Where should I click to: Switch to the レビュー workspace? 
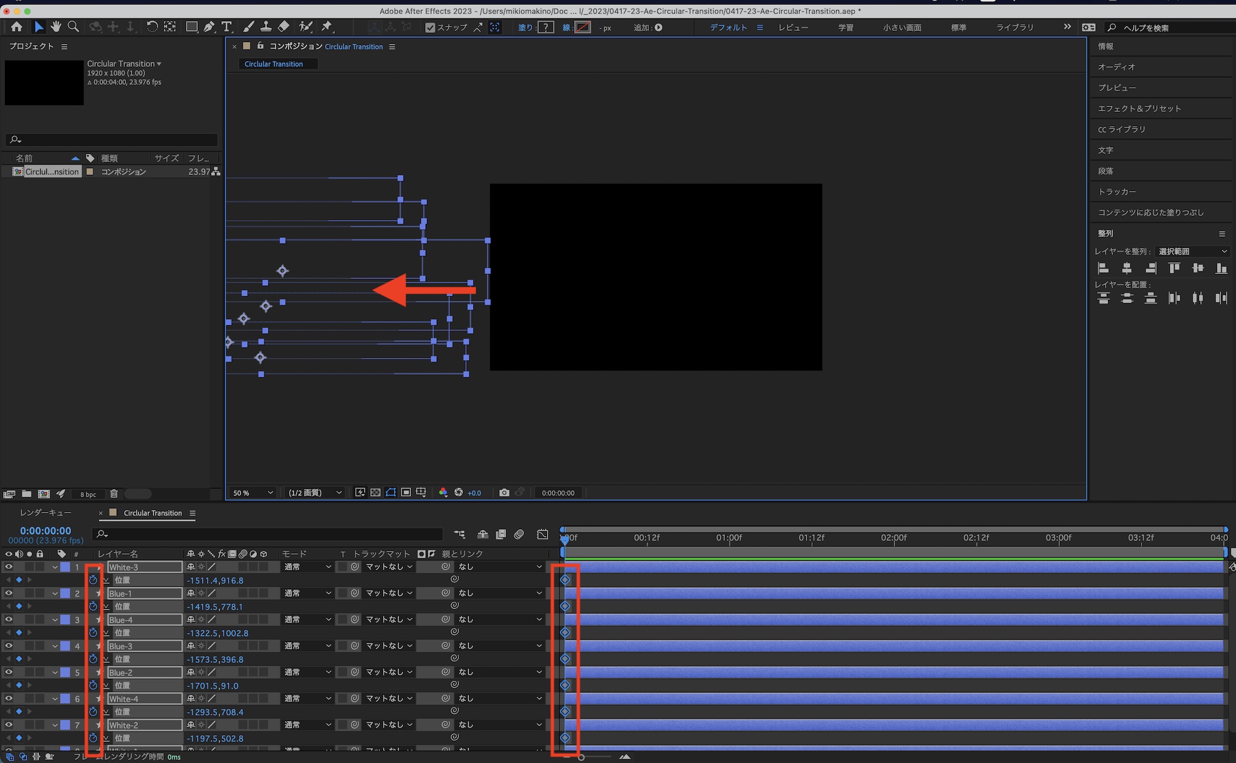tap(793, 27)
